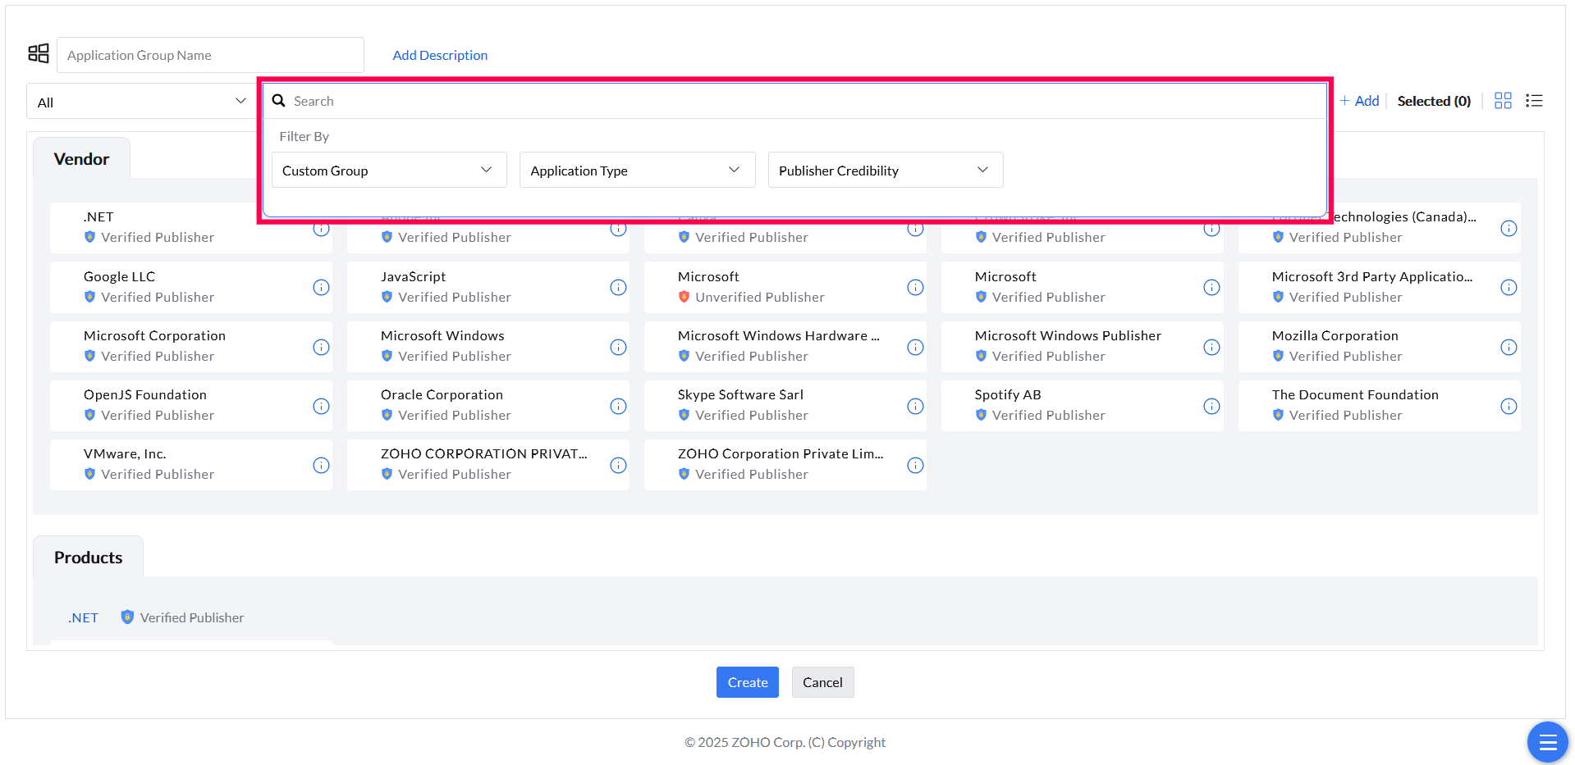Click floating blue menu button in the corner
This screenshot has height=765, width=1575.
(1547, 742)
